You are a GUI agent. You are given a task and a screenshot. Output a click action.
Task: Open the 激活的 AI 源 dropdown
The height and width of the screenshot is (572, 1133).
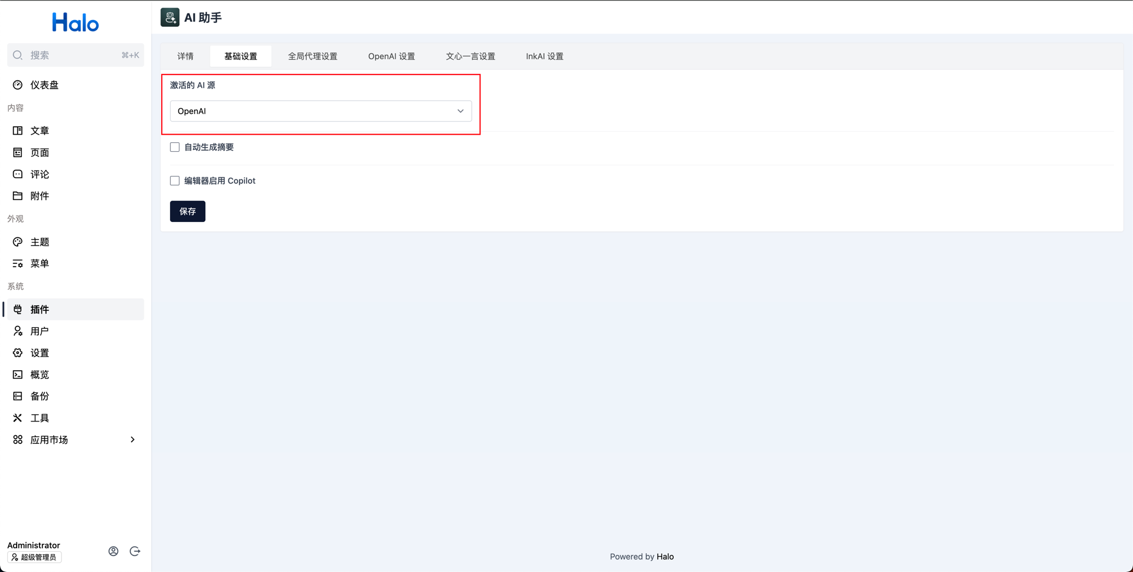coord(321,111)
